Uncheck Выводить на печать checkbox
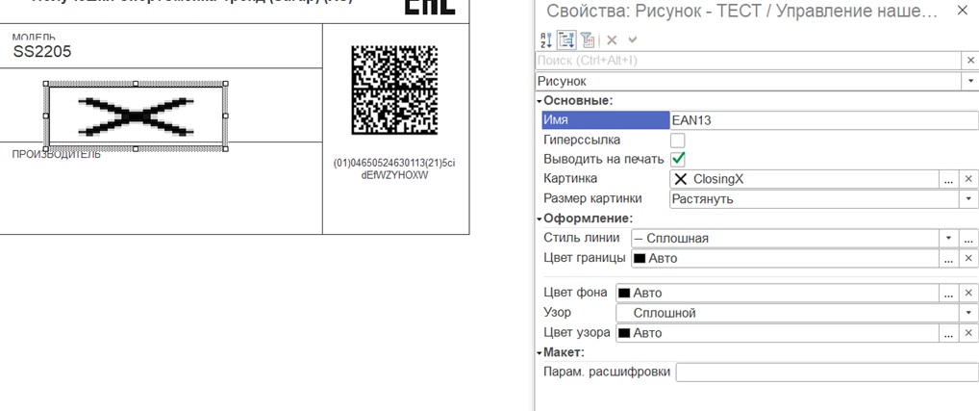The image size is (979, 411). click(x=677, y=159)
